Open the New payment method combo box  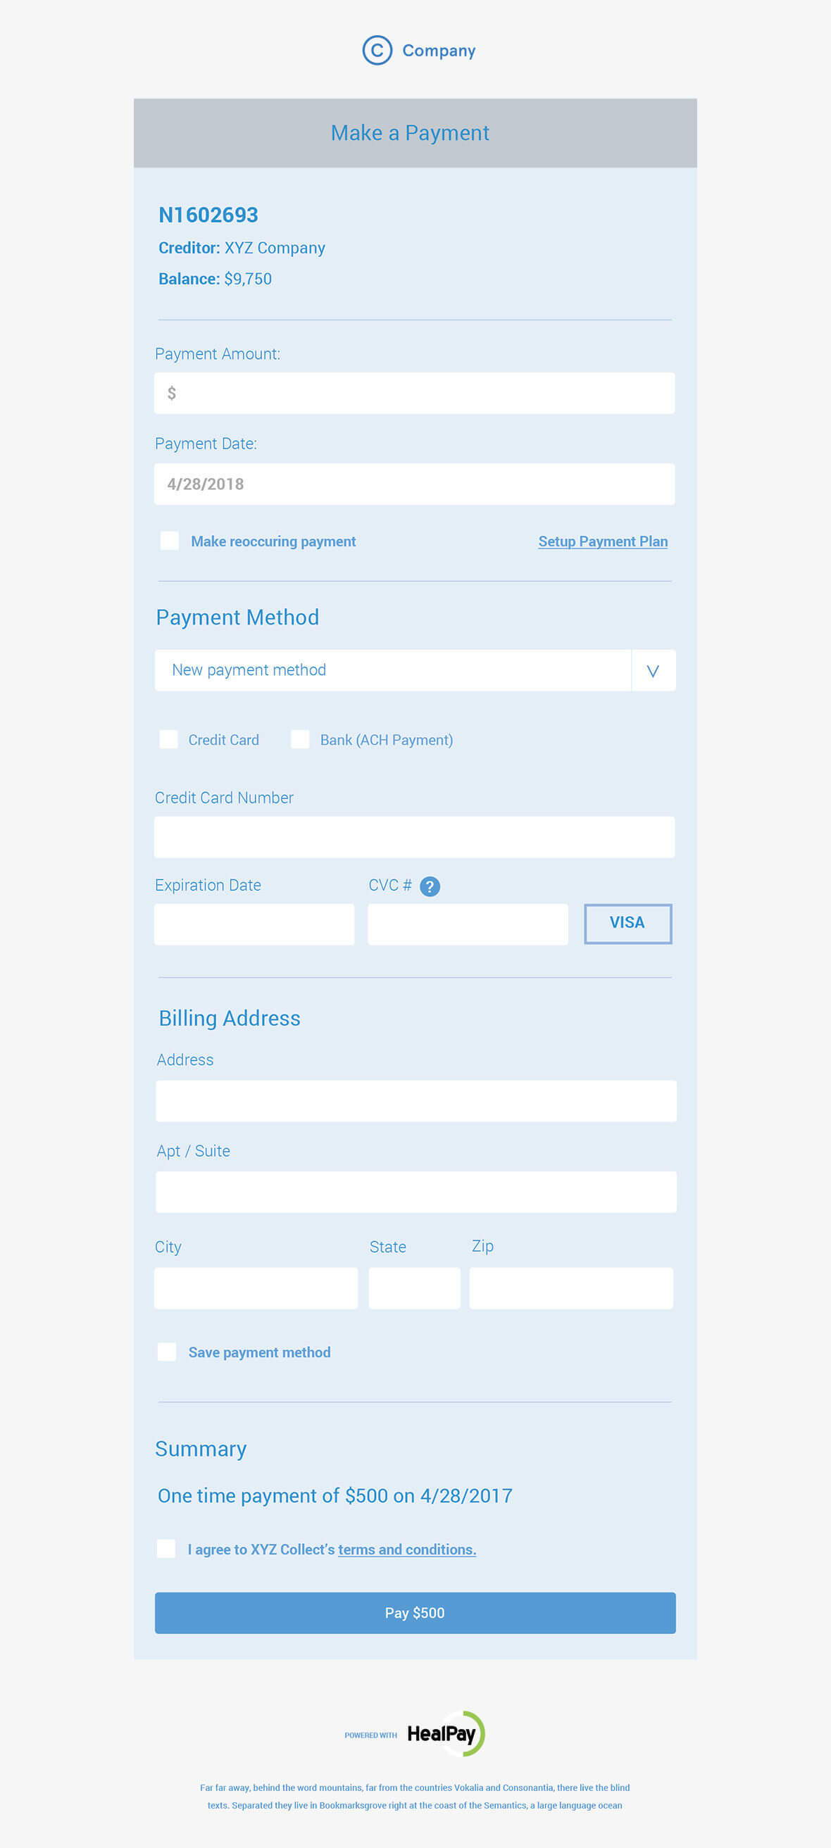coord(415,670)
